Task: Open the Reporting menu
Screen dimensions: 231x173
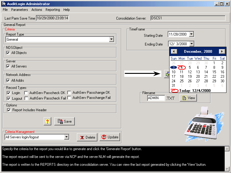Action: 52,10
